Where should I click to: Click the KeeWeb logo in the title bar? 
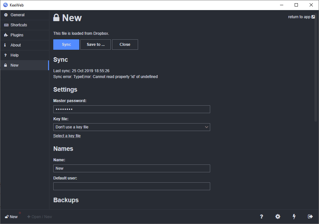[5, 5]
